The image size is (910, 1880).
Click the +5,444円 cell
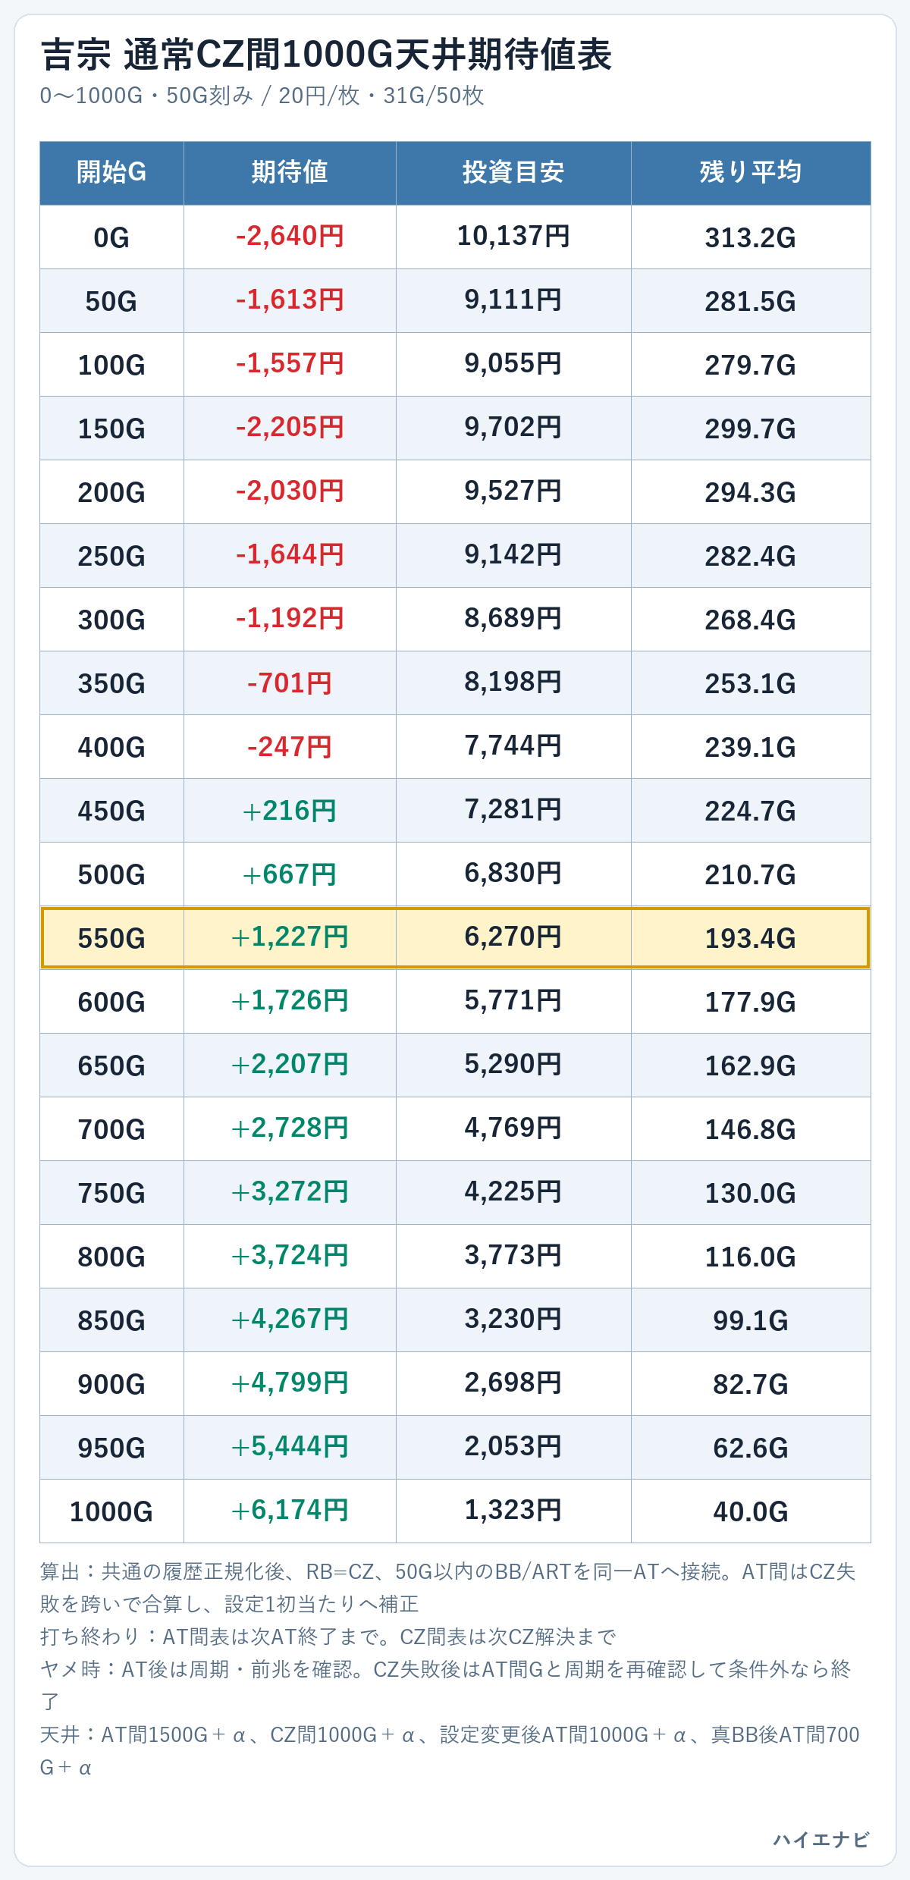(290, 1448)
